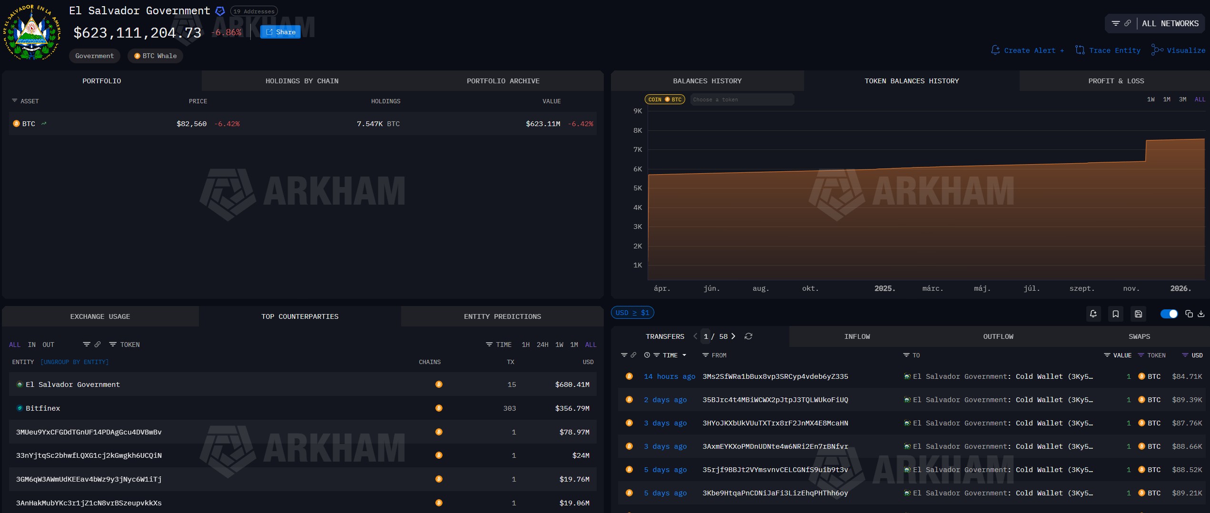Click the Choose a token input field
The width and height of the screenshot is (1210, 513).
pos(741,99)
